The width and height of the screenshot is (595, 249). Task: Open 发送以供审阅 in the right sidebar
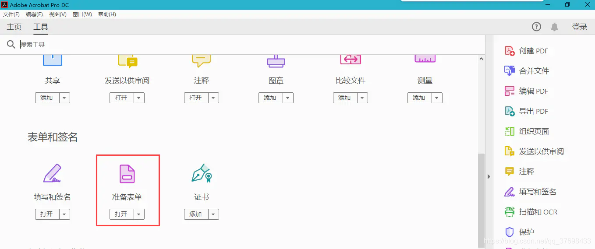(535, 151)
